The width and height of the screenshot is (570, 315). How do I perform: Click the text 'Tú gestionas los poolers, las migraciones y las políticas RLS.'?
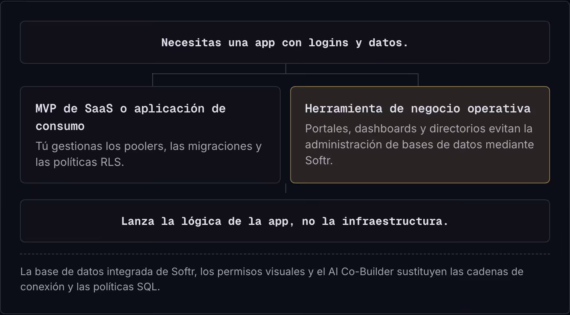pyautogui.click(x=149, y=154)
